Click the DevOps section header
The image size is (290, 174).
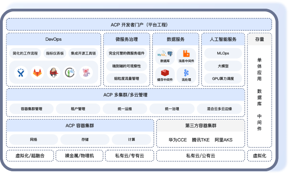click(x=54, y=39)
